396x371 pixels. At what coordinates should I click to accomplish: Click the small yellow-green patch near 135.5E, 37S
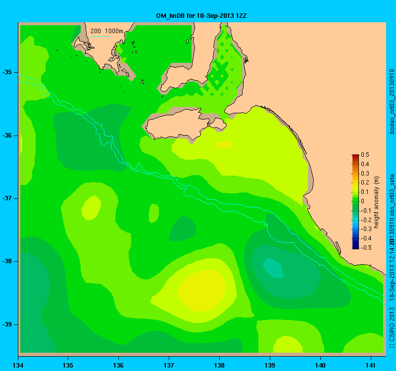click(92, 208)
